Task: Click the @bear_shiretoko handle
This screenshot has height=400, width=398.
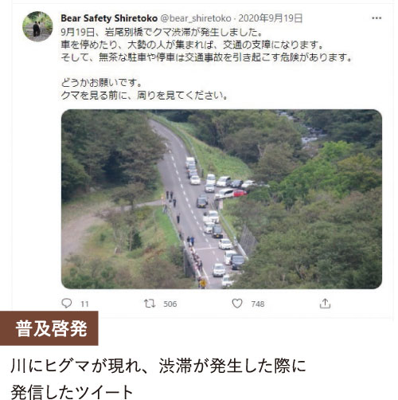Action: pyautogui.click(x=196, y=18)
